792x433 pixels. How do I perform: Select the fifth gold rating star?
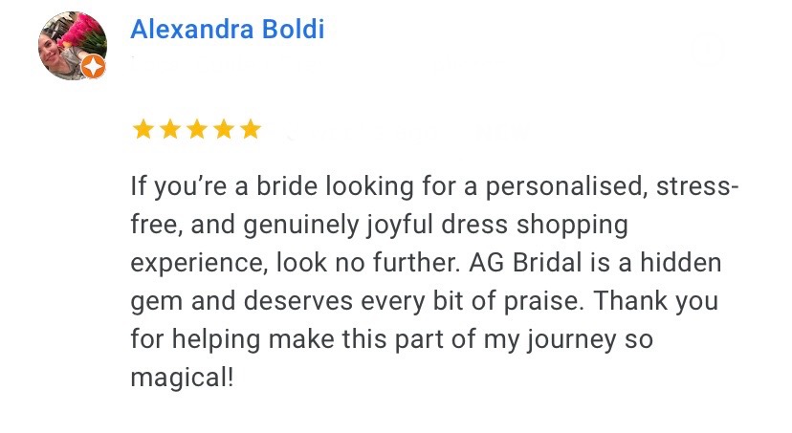tap(251, 129)
